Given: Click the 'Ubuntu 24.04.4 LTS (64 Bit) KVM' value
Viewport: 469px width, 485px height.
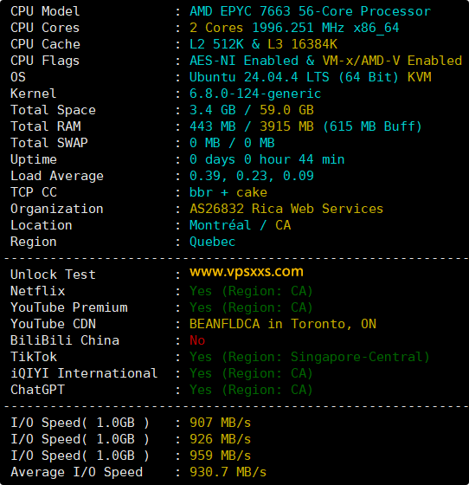Looking at the screenshot, I should point(310,77).
